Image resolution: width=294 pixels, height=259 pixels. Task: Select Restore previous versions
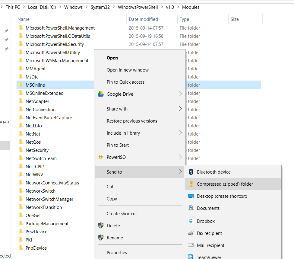[132, 121]
